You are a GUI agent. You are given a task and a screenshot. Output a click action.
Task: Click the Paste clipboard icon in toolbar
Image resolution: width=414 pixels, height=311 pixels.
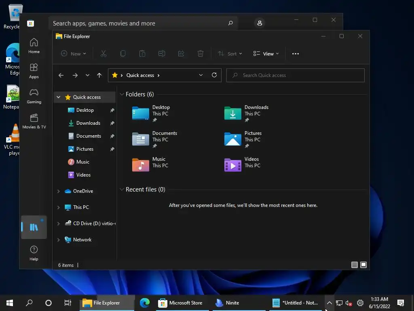(x=142, y=54)
